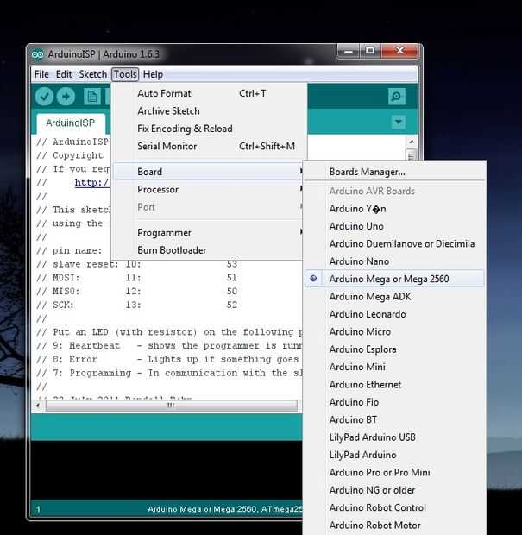Choose the Arduino Ethernet board
The image size is (522, 535).
click(x=394, y=385)
